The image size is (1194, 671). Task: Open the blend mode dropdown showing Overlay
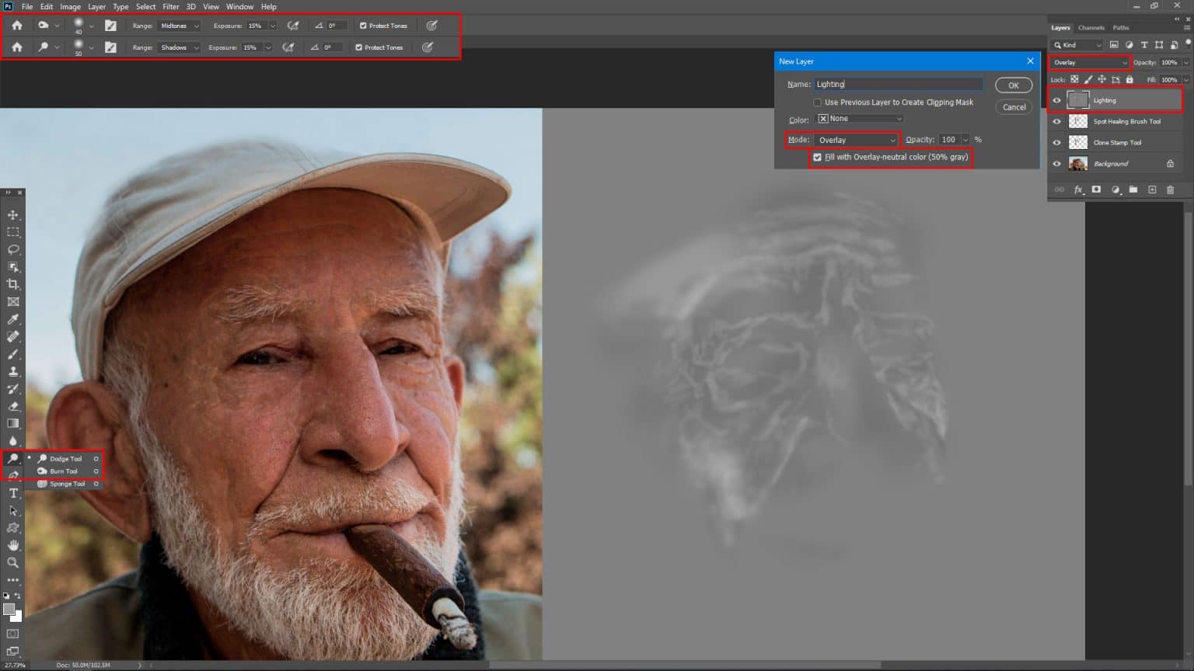tap(1088, 62)
